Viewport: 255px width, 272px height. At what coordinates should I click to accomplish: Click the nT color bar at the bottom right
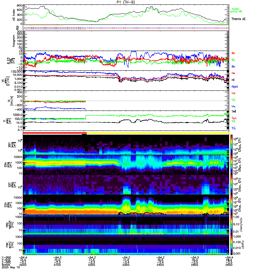(x=232, y=245)
